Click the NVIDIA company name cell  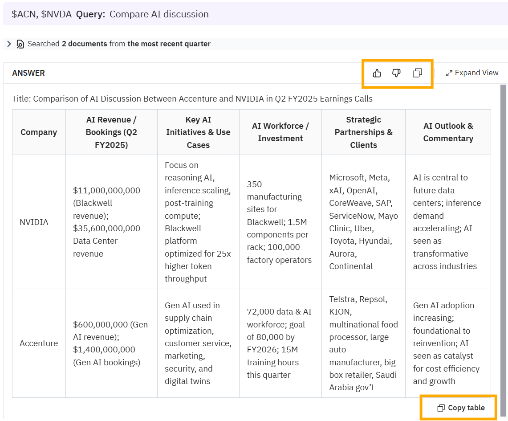click(x=34, y=222)
